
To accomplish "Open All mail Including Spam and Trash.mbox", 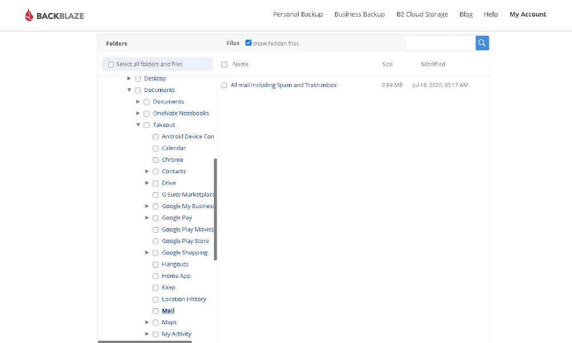I will [x=284, y=85].
